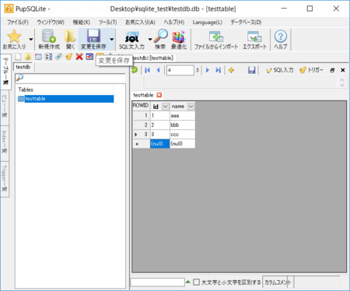Open the name column filter dropdown

pyautogui.click(x=191, y=107)
